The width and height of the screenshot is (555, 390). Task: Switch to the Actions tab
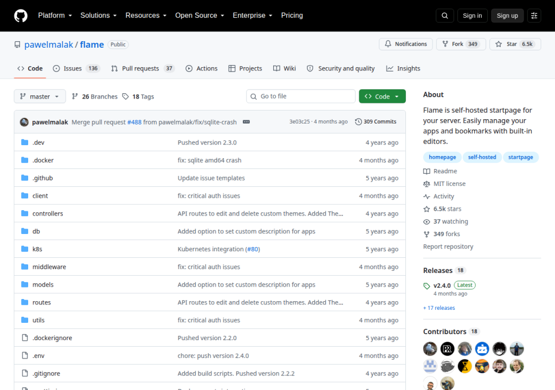202,69
